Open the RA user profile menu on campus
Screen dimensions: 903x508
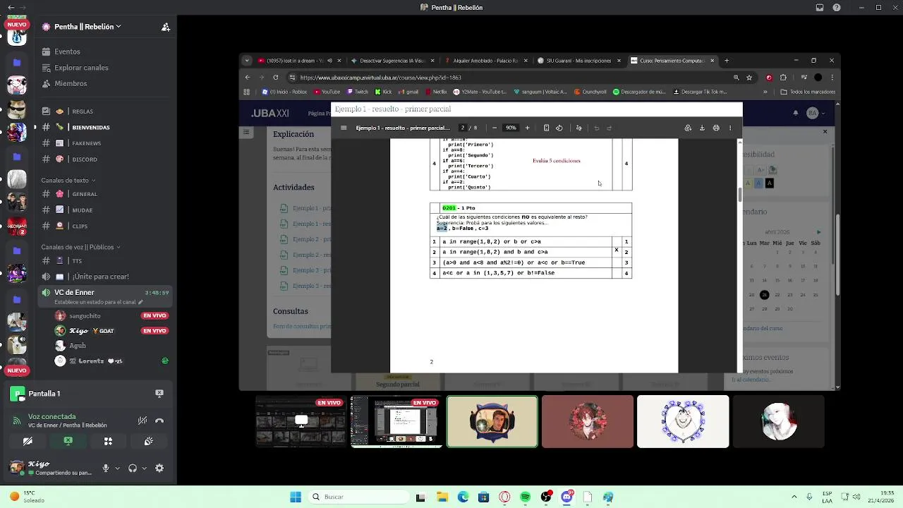[815, 113]
